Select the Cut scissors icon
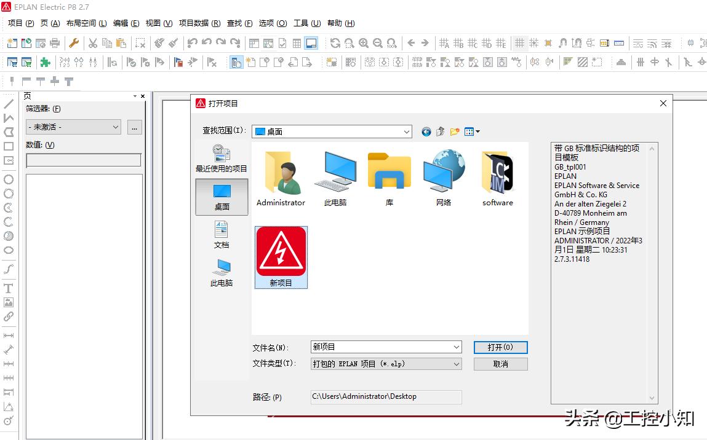Viewport: 707px width, 440px height. pyautogui.click(x=93, y=43)
